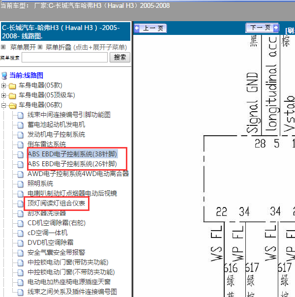Click document icon of 中控锁电动门窗(不带防夹功能)

pos(21,273)
